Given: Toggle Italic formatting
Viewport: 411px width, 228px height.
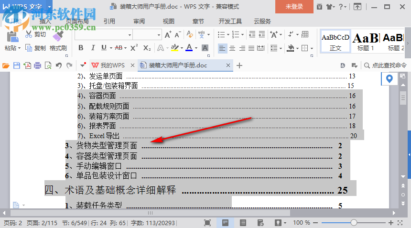Looking at the screenshot, I should click(93, 48).
